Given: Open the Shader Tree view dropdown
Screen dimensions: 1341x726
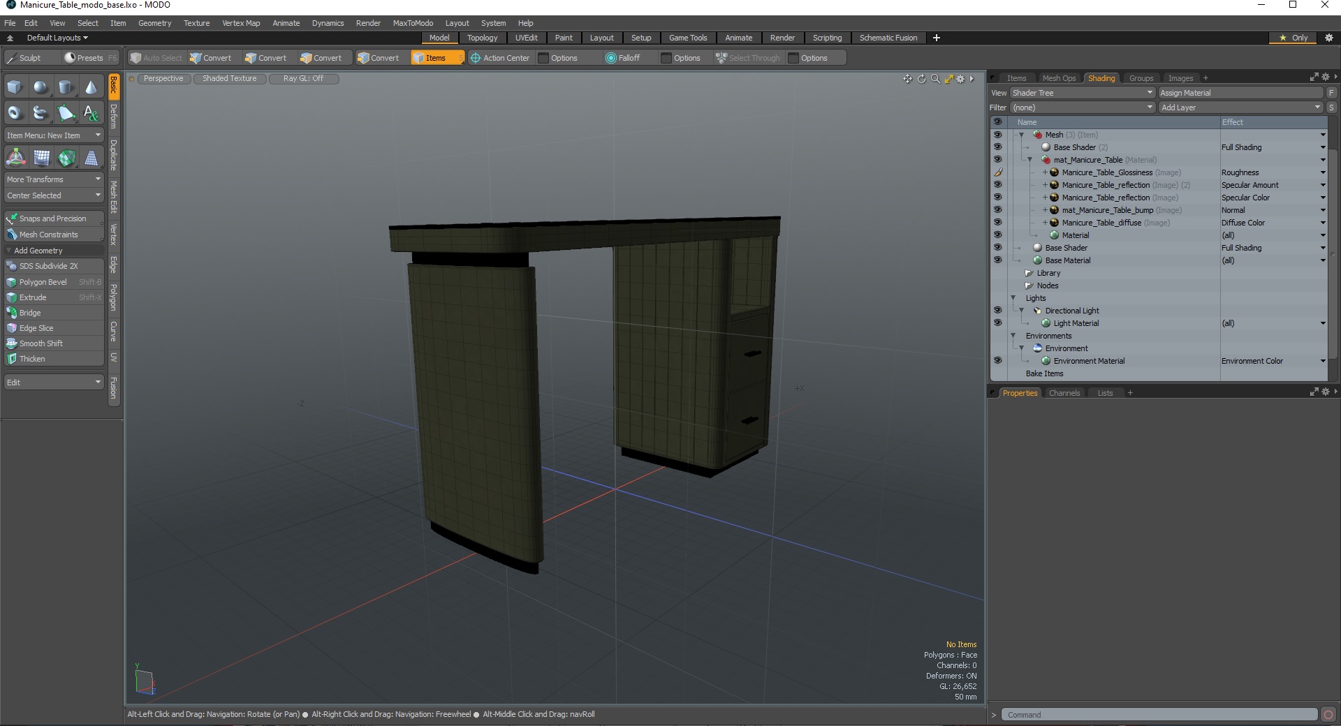Looking at the screenshot, I should tap(1082, 93).
